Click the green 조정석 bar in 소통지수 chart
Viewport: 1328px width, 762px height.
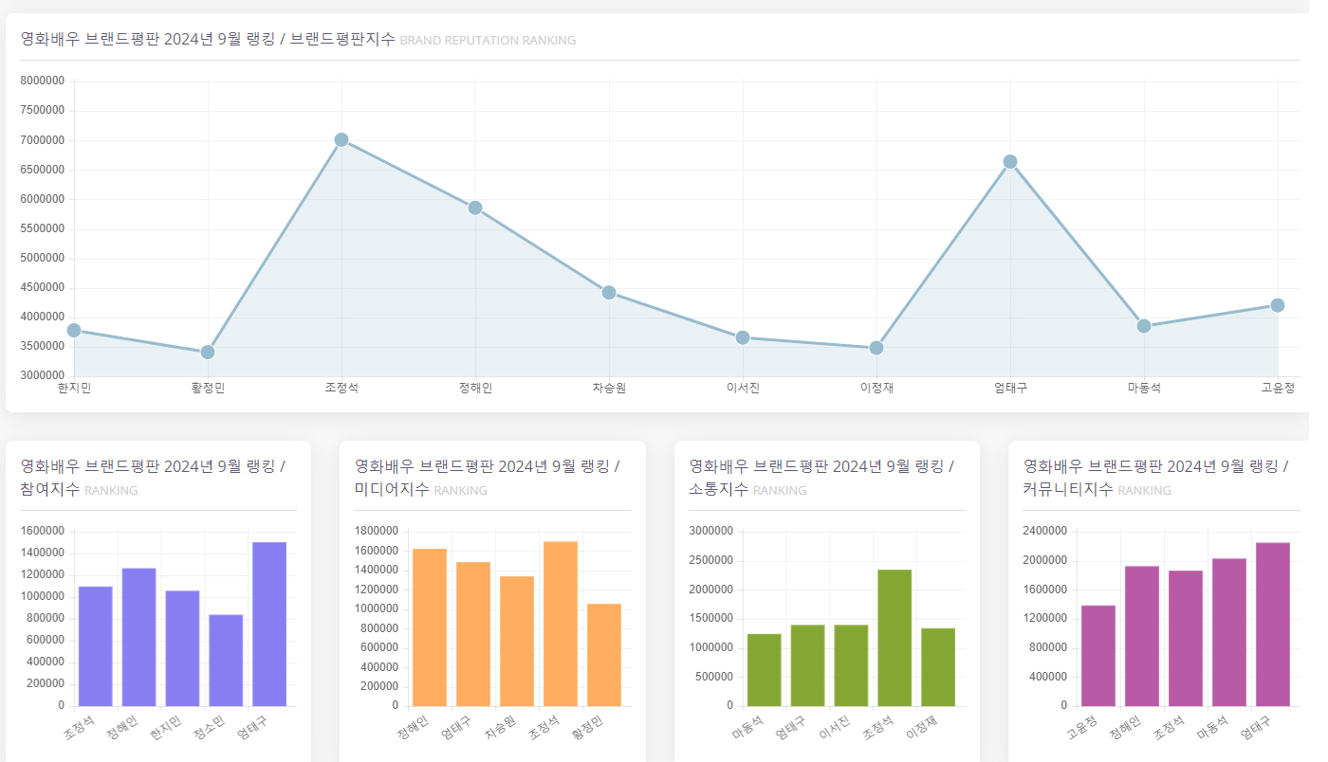click(x=895, y=638)
